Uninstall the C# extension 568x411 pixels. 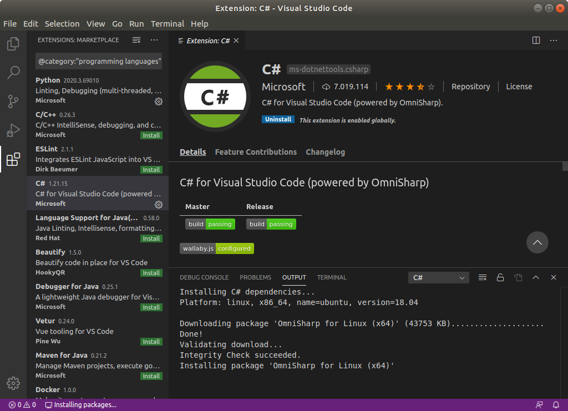tap(278, 119)
